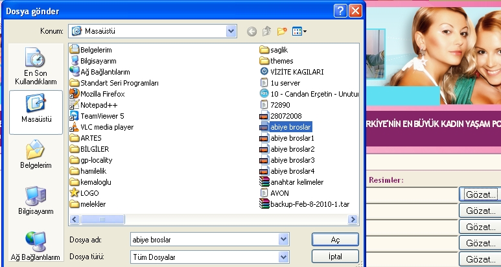501x267 pixels.
Task: Select Belgelerim in the left sidebar
Action: (x=36, y=154)
